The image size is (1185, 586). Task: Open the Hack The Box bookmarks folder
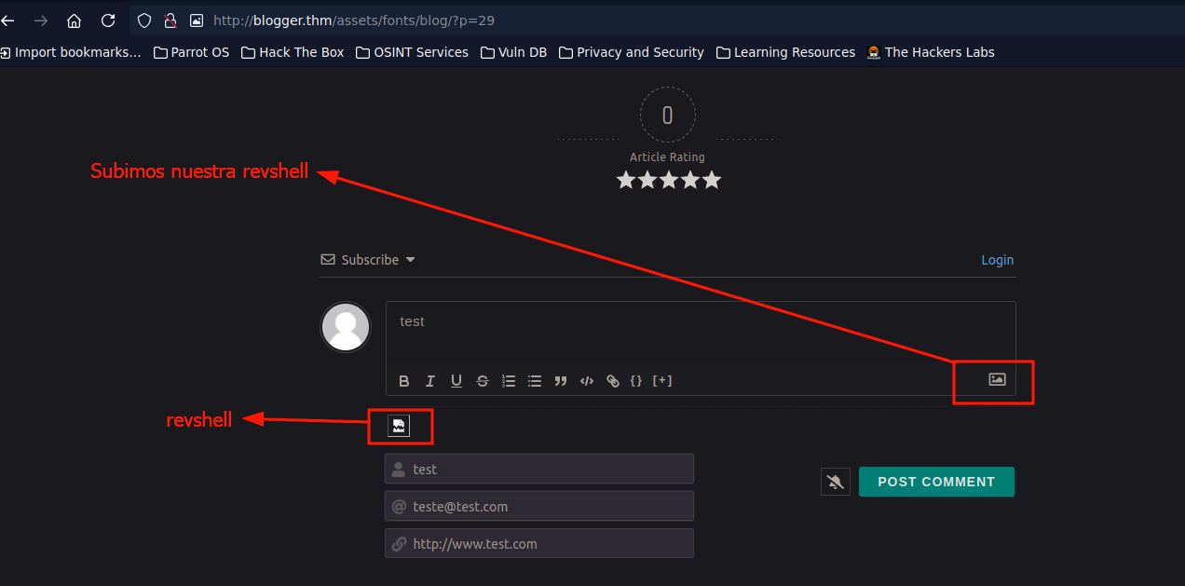pyautogui.click(x=293, y=52)
